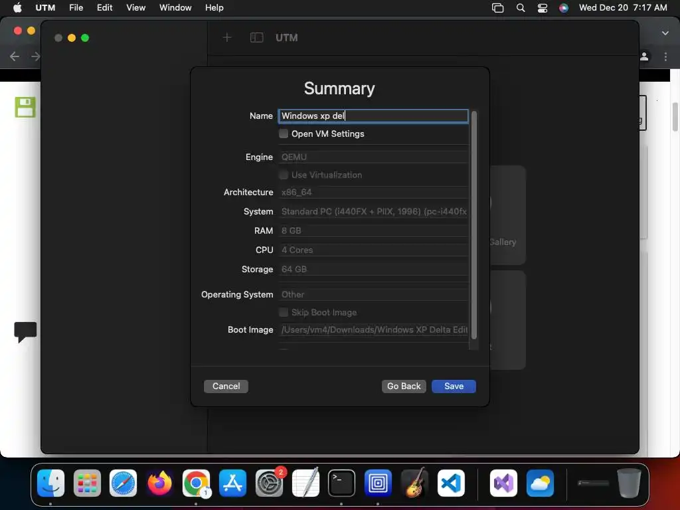Open the File menu
This screenshot has width=680, height=510.
76,8
